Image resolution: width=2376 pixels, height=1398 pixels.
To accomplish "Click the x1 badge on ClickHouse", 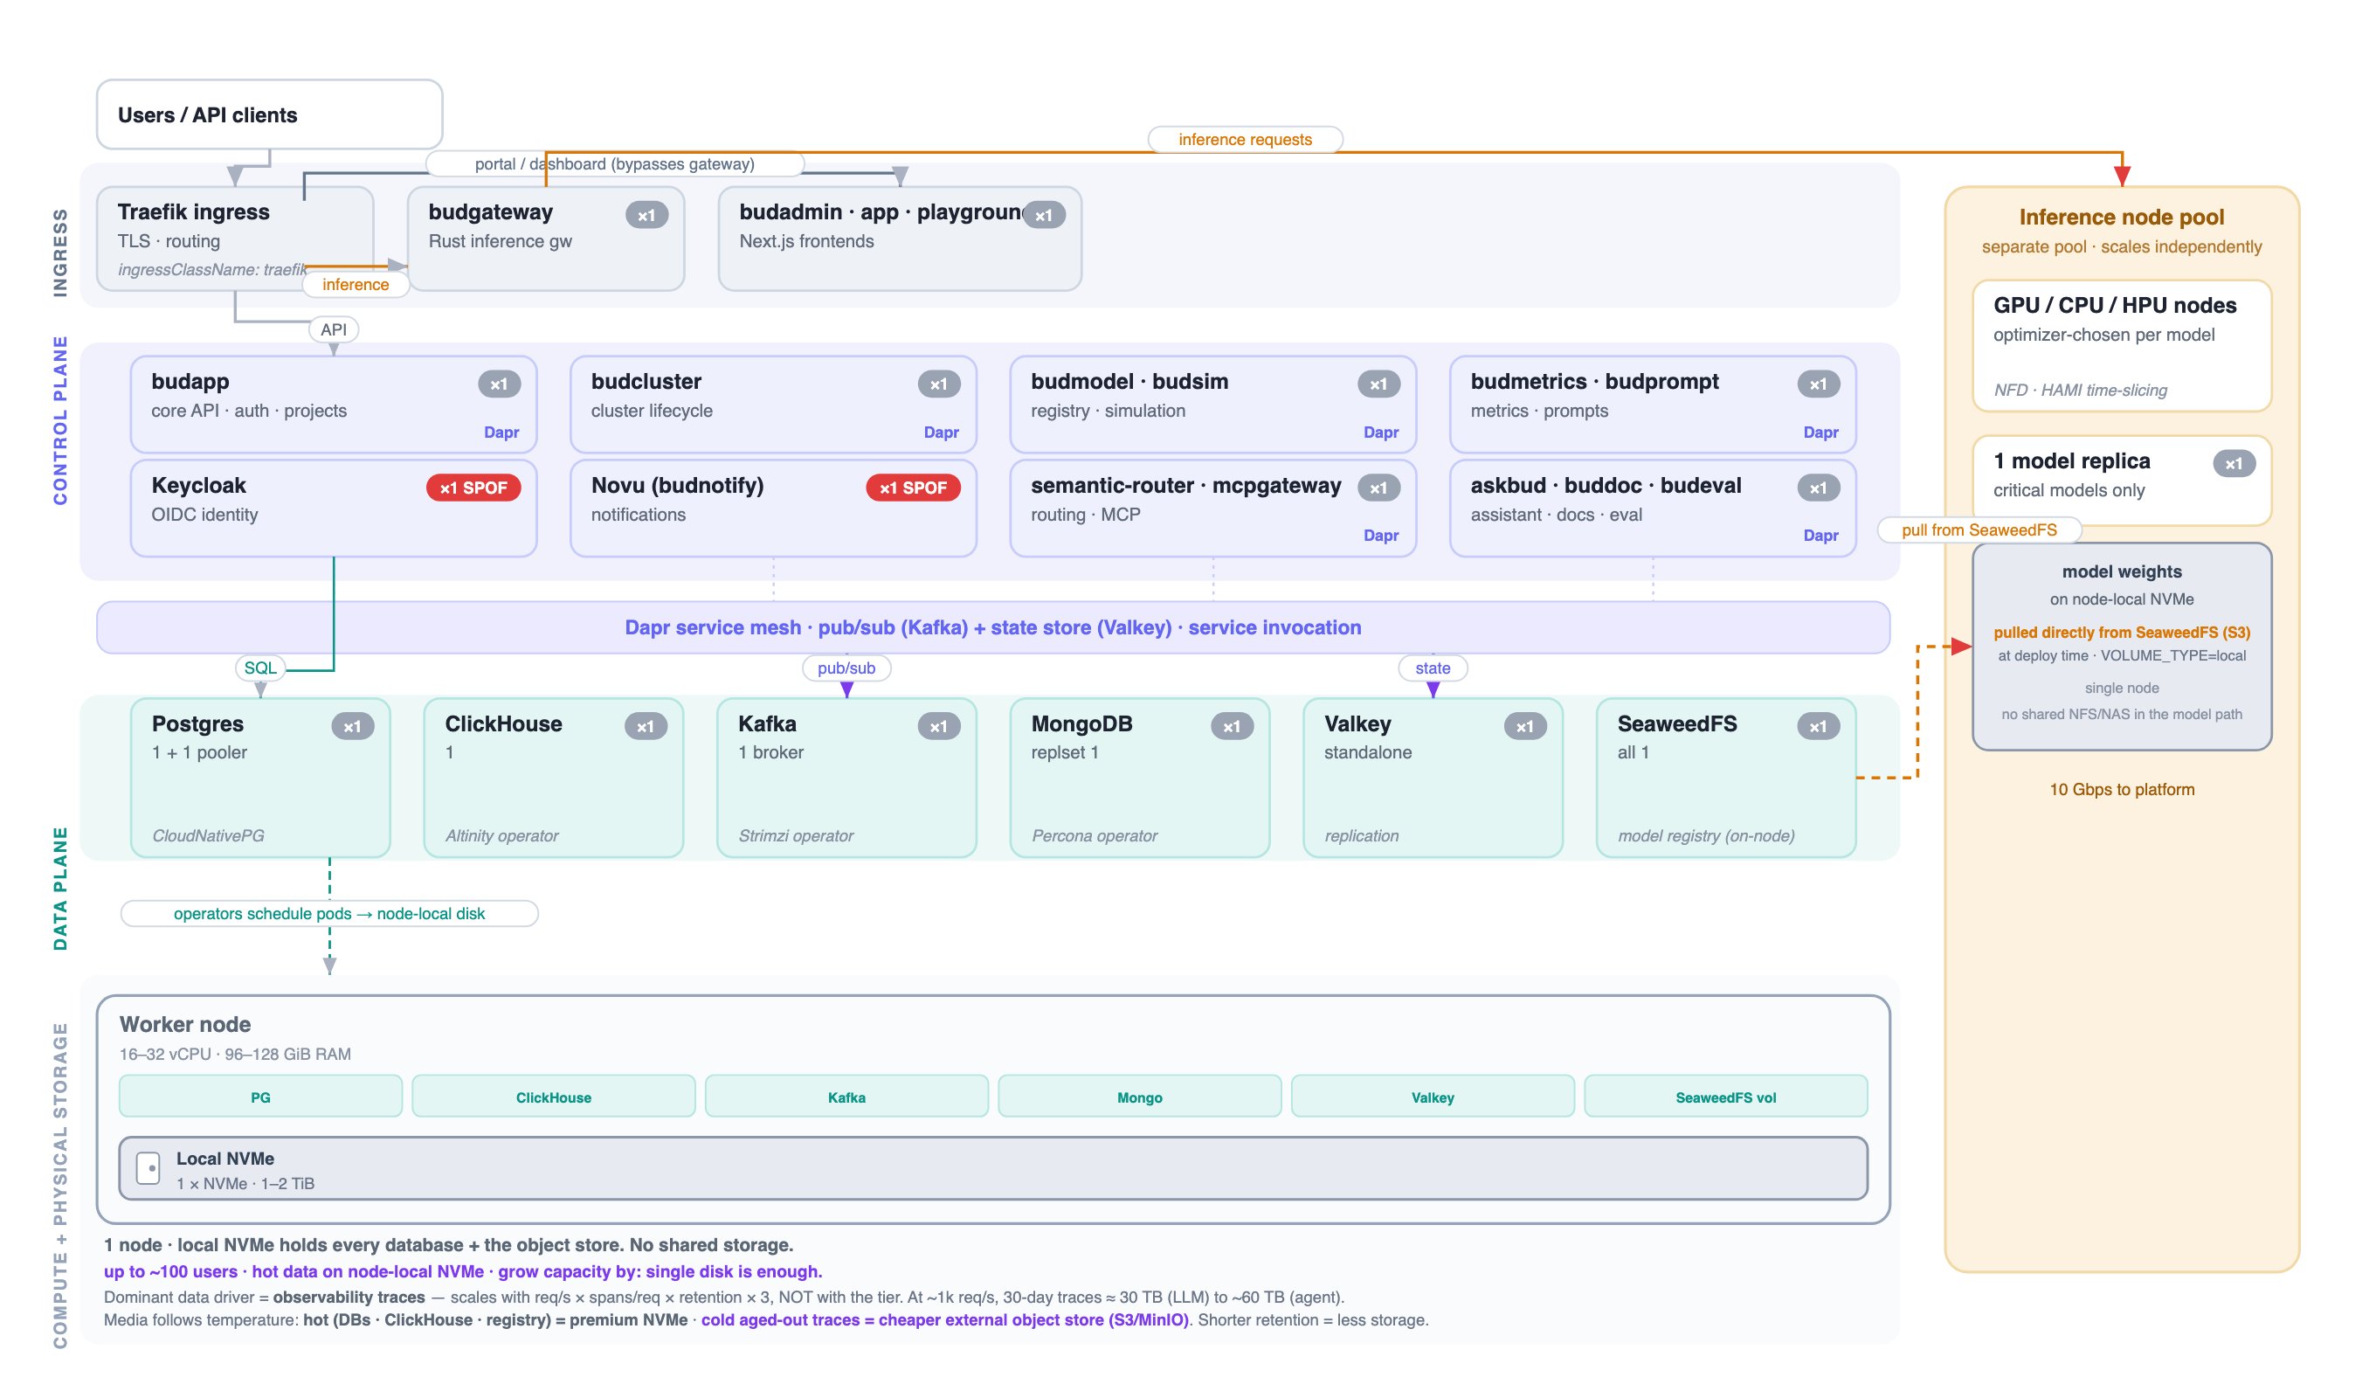I will 646,726.
